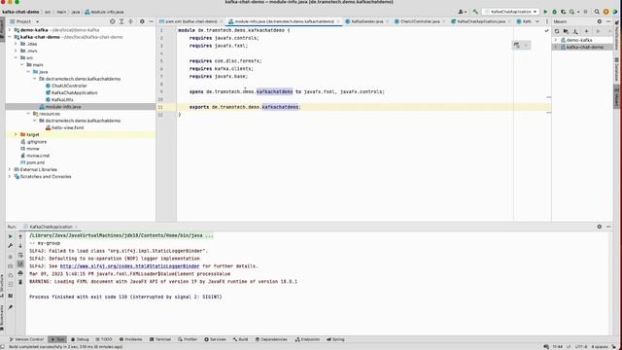Select ChatUIController class in project tree

(x=69, y=86)
